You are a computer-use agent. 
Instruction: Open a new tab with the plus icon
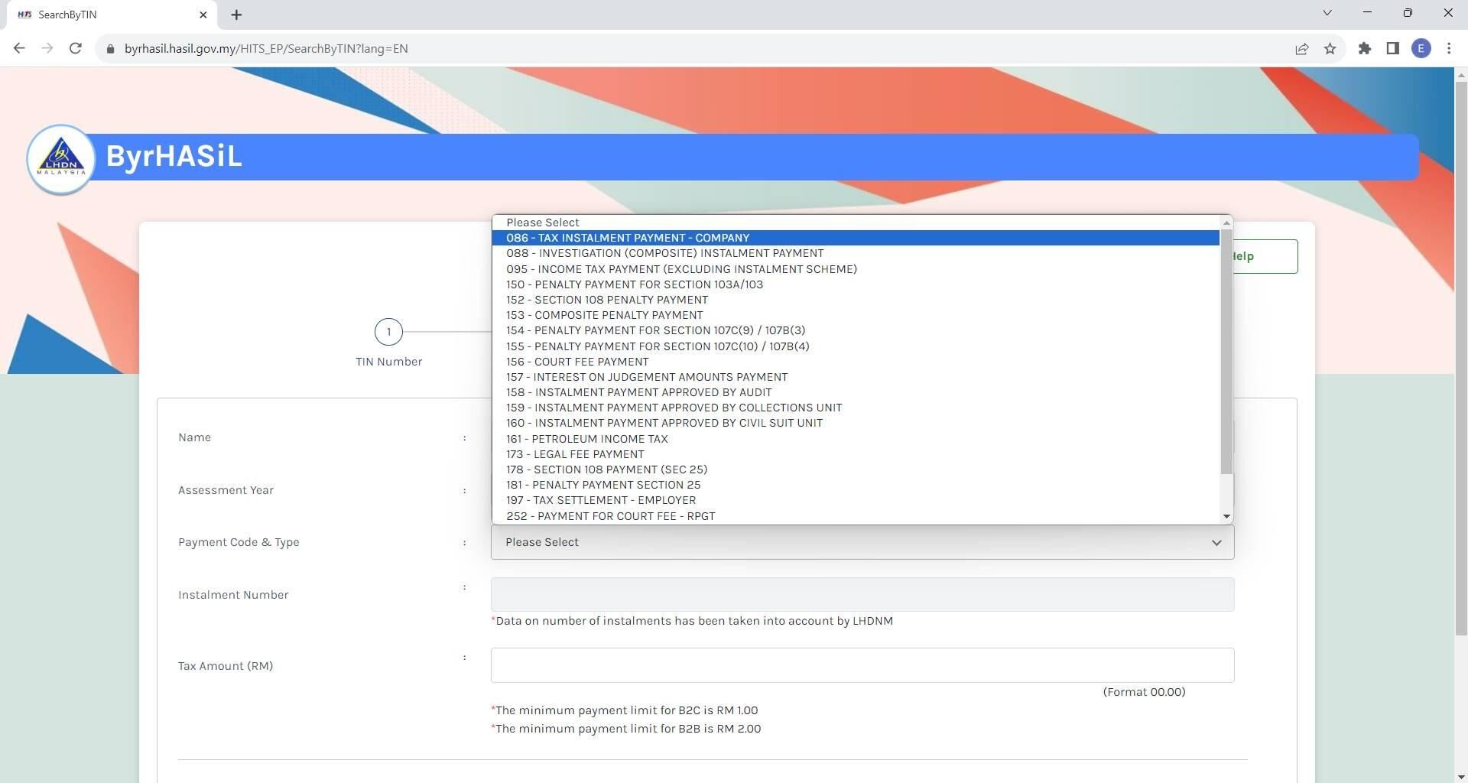[x=236, y=15]
